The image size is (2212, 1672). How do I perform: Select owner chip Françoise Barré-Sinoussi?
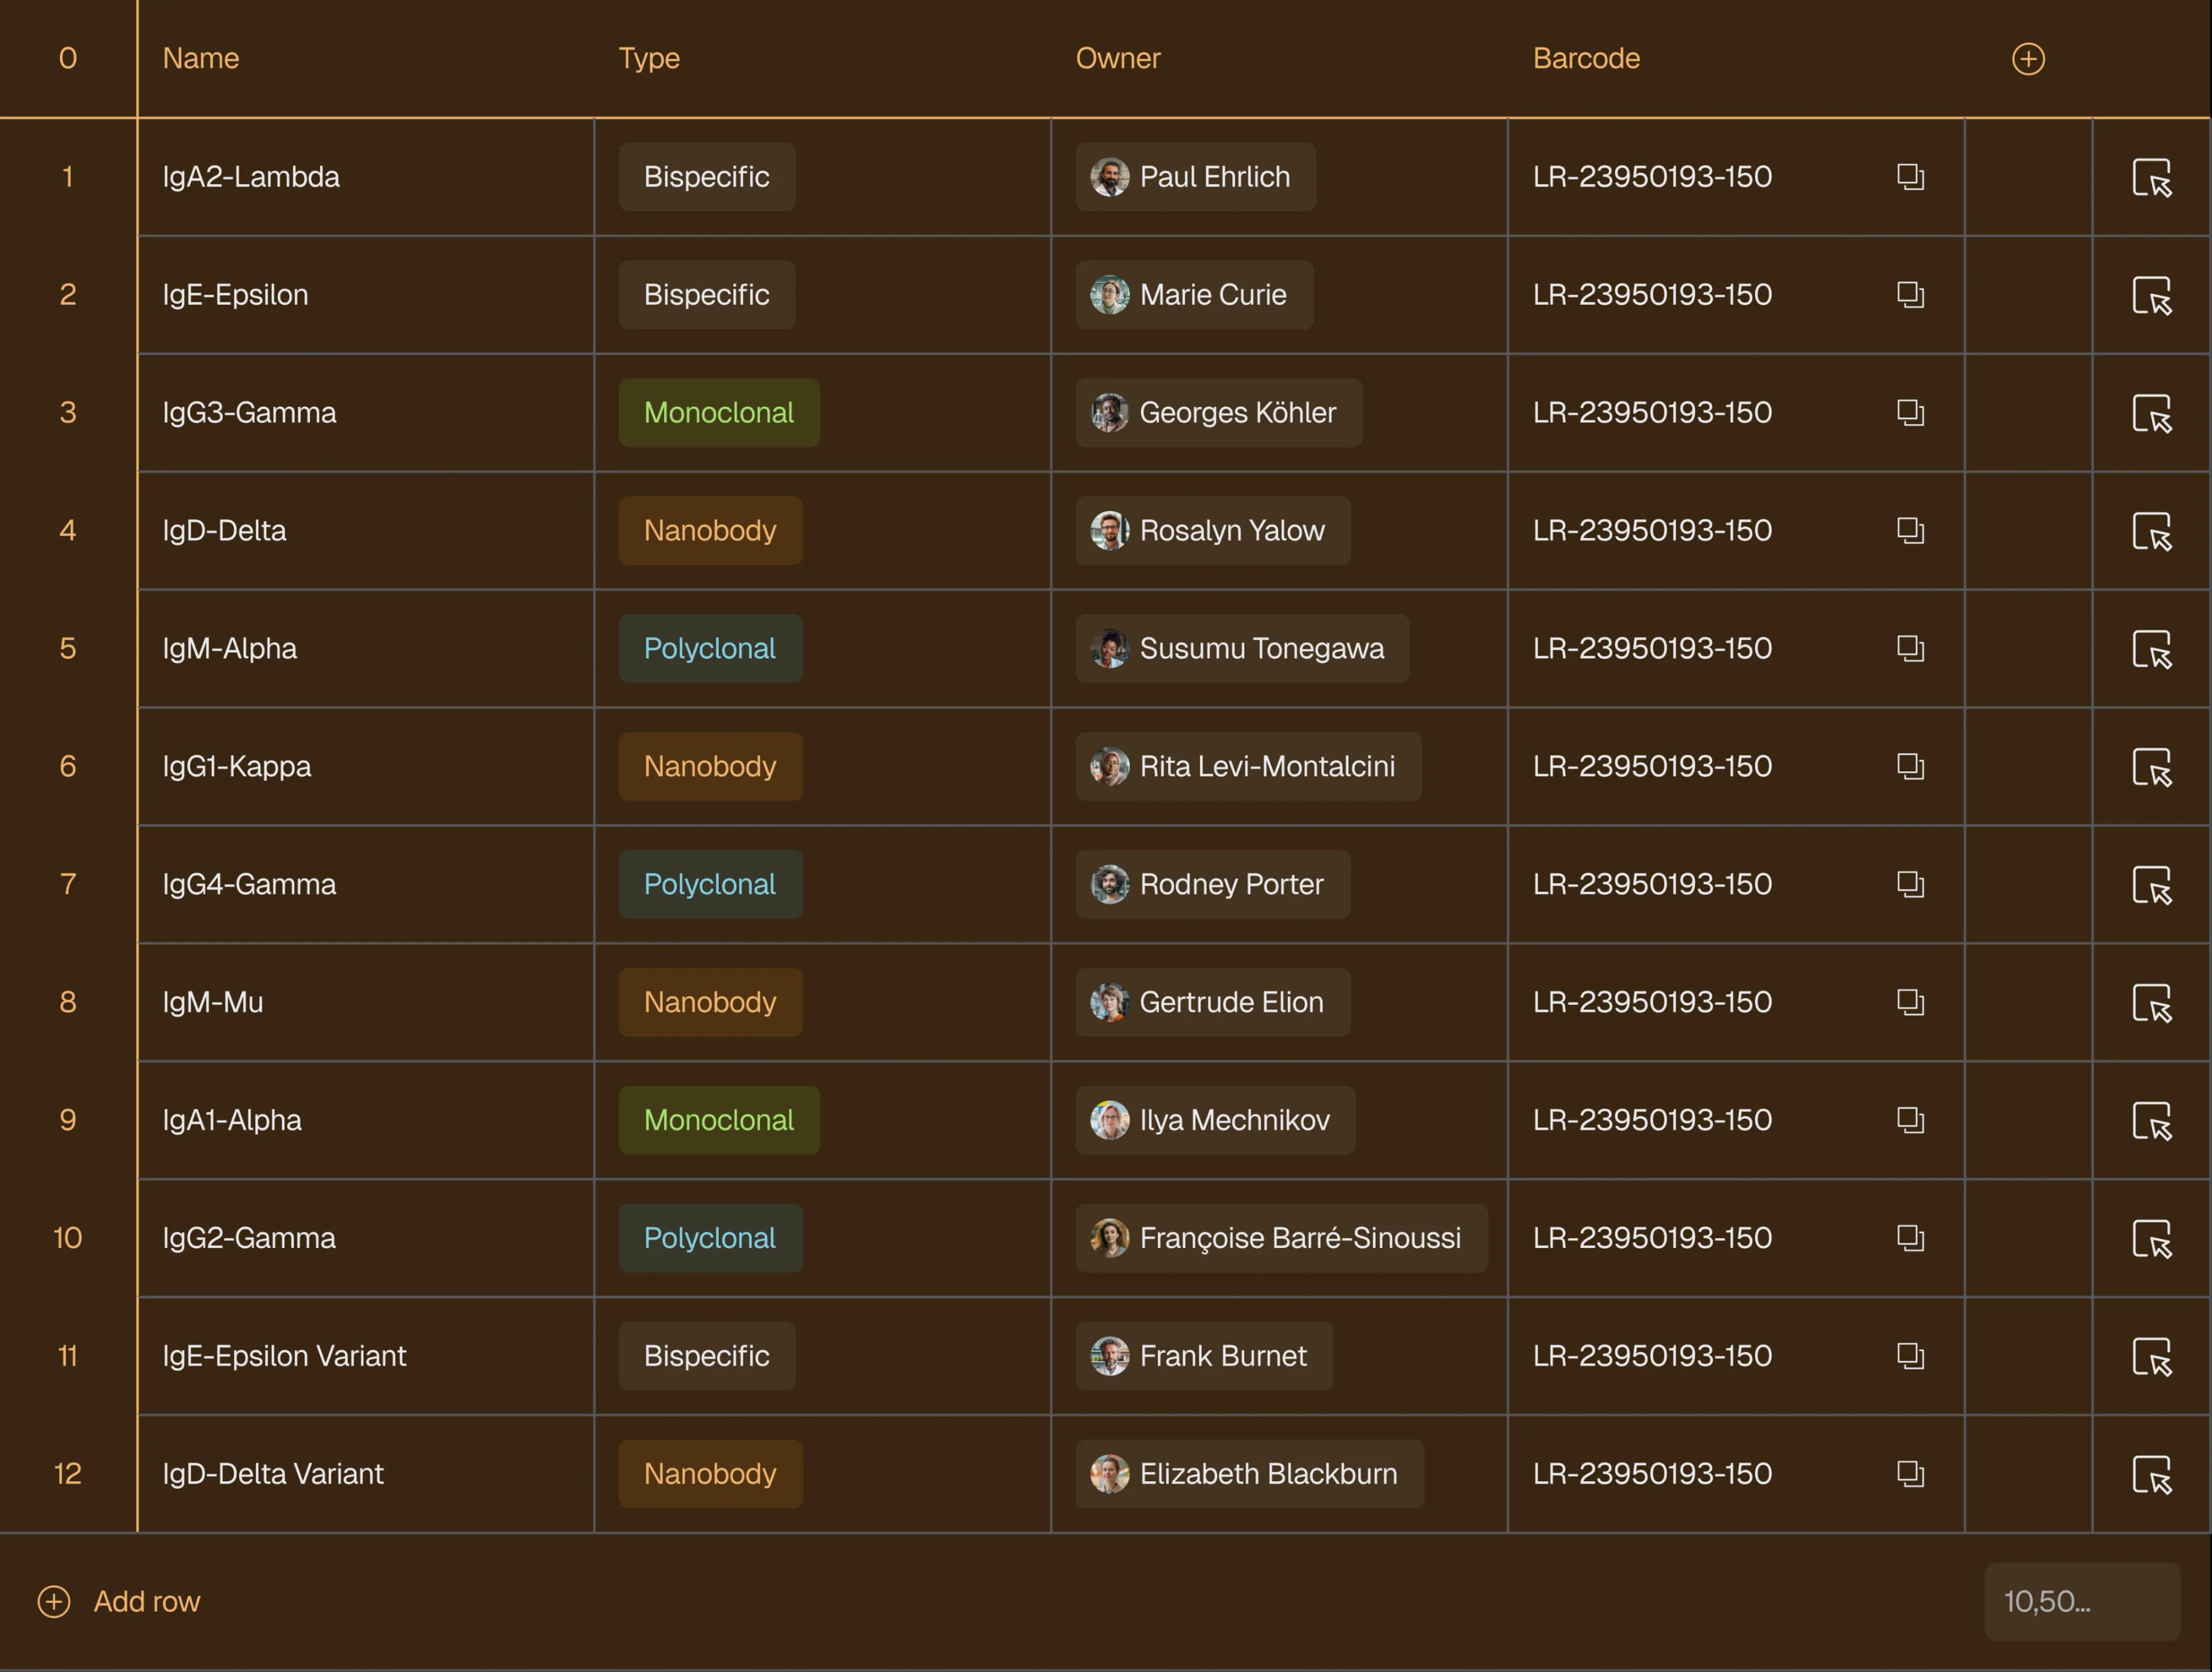[1281, 1238]
